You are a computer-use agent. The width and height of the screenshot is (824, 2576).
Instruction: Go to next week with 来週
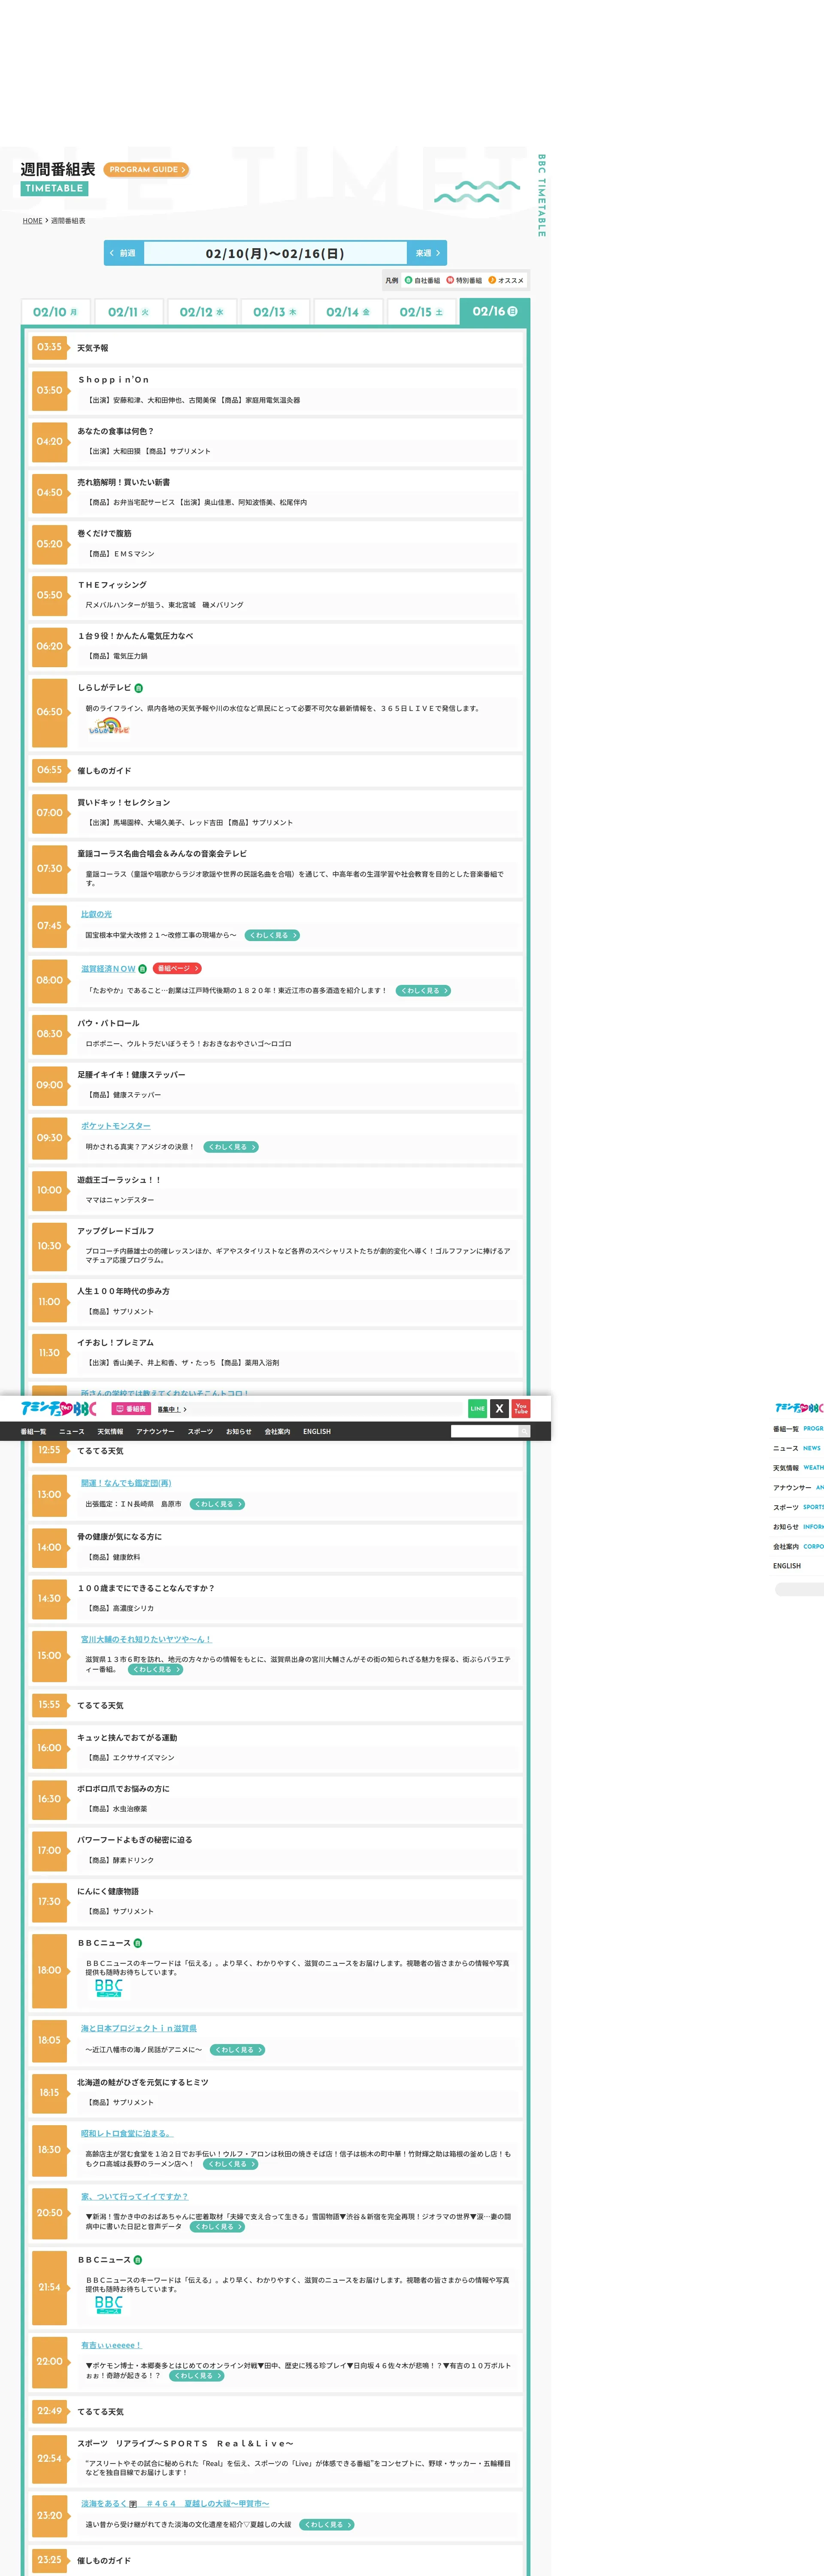tap(427, 253)
